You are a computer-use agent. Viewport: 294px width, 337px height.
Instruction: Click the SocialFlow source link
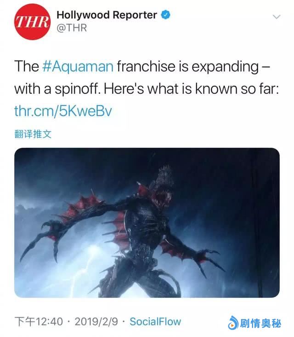click(155, 321)
